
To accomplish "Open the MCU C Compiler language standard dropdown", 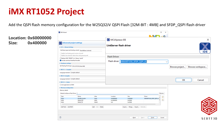I will point(88,79).
